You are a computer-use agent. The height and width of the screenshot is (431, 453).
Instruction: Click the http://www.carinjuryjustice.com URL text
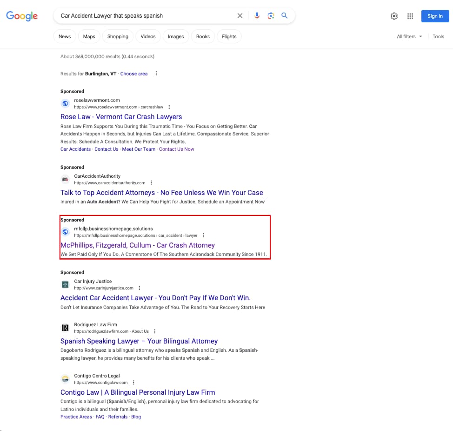(104, 288)
